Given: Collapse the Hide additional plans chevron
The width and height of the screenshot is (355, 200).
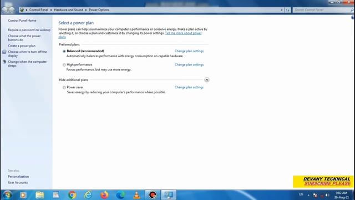Looking at the screenshot, I should pos(207,80).
